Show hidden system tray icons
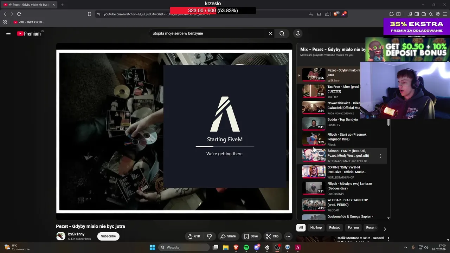 pyautogui.click(x=405, y=247)
